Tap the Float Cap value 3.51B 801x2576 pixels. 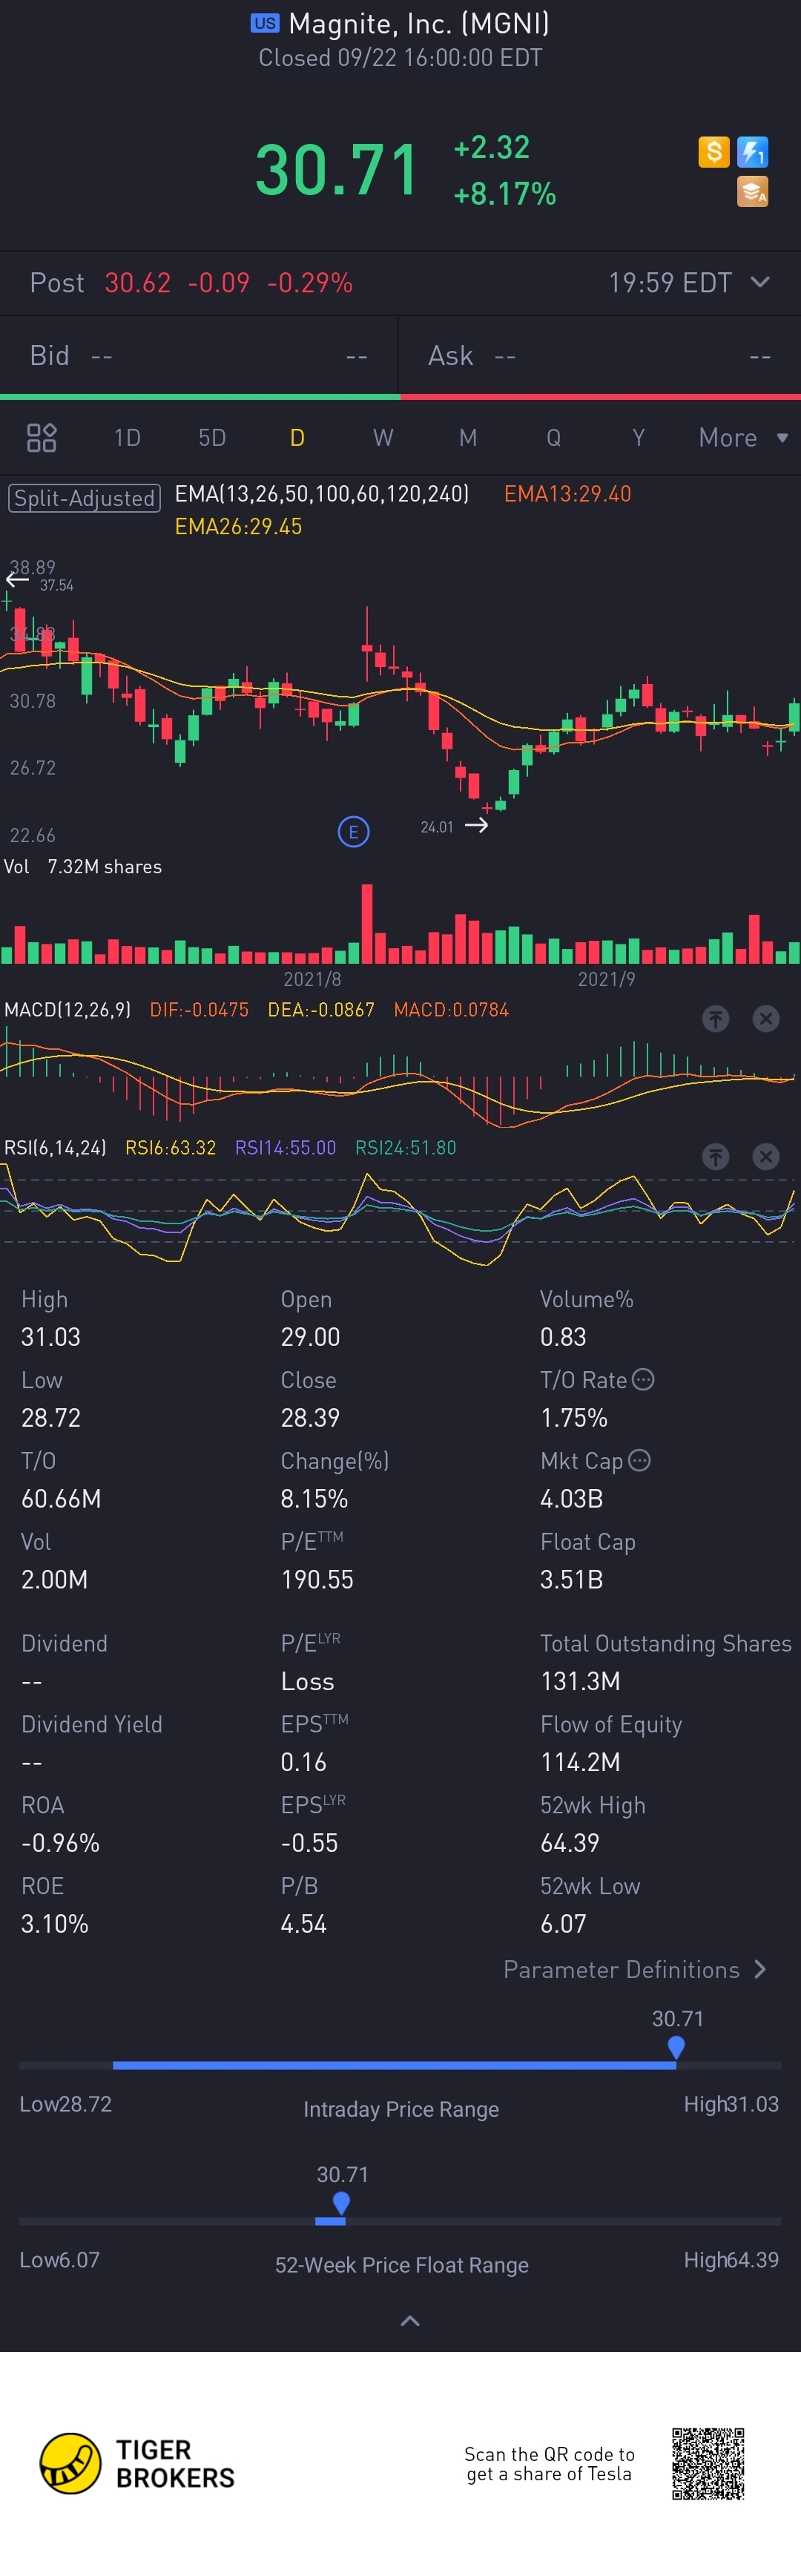571,1580
